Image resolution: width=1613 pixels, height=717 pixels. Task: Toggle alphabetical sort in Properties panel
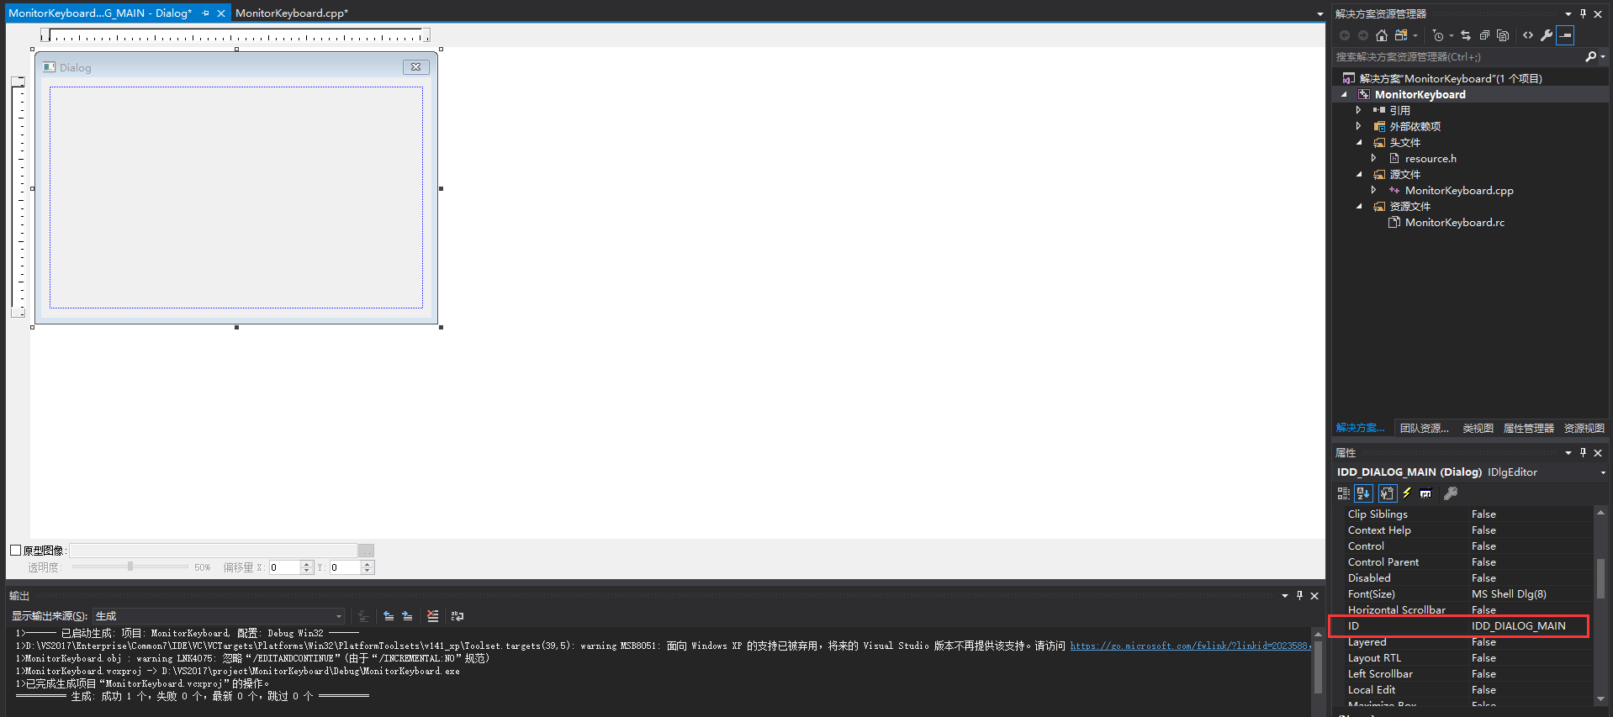[x=1364, y=493]
